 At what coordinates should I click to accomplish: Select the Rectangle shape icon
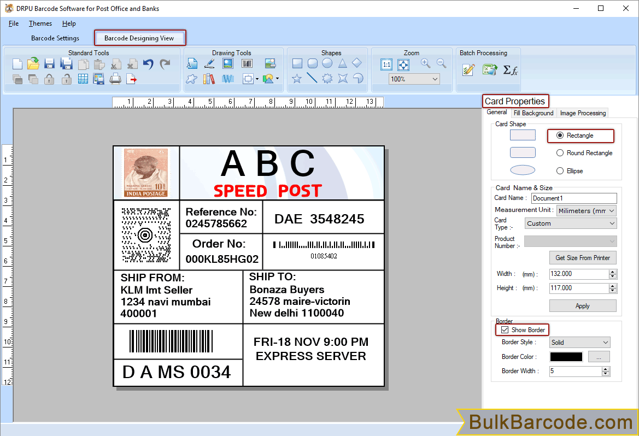[297, 63]
